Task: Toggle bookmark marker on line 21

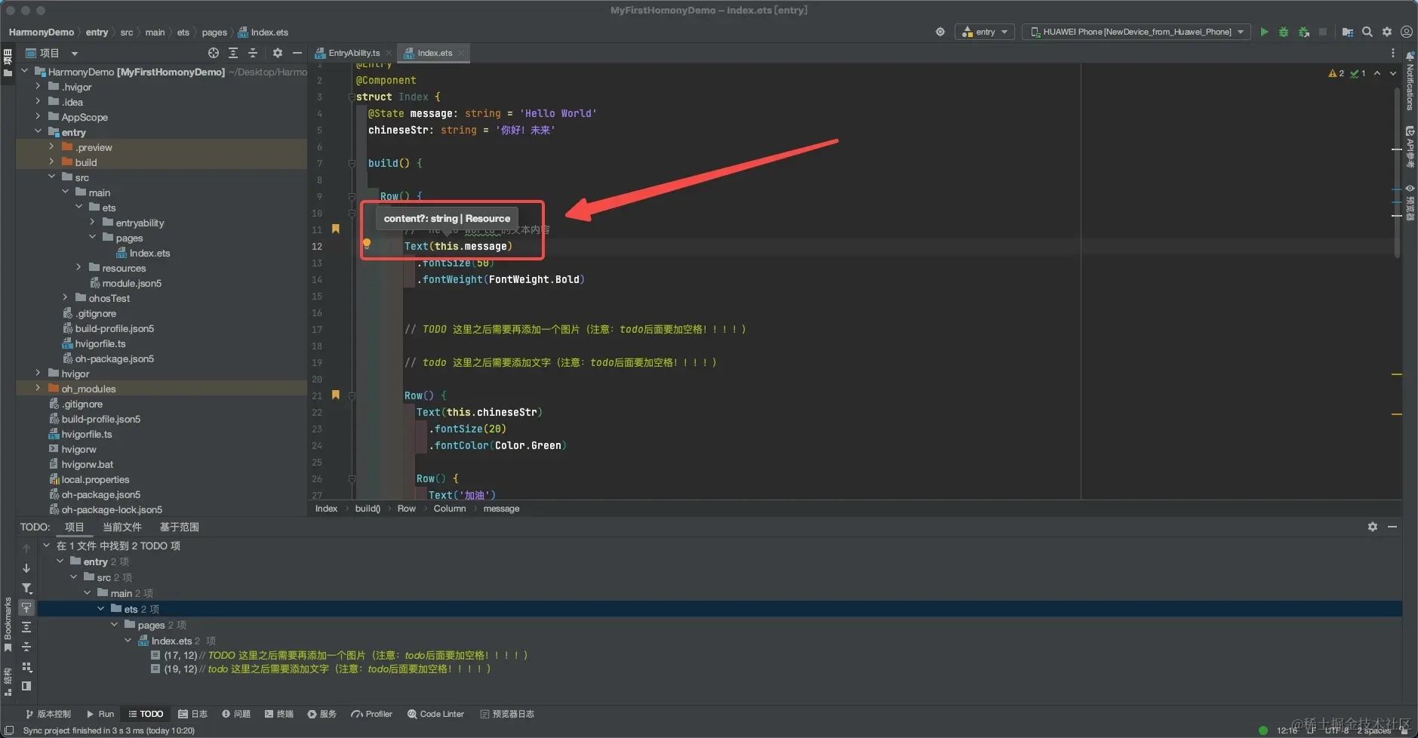Action: click(336, 395)
